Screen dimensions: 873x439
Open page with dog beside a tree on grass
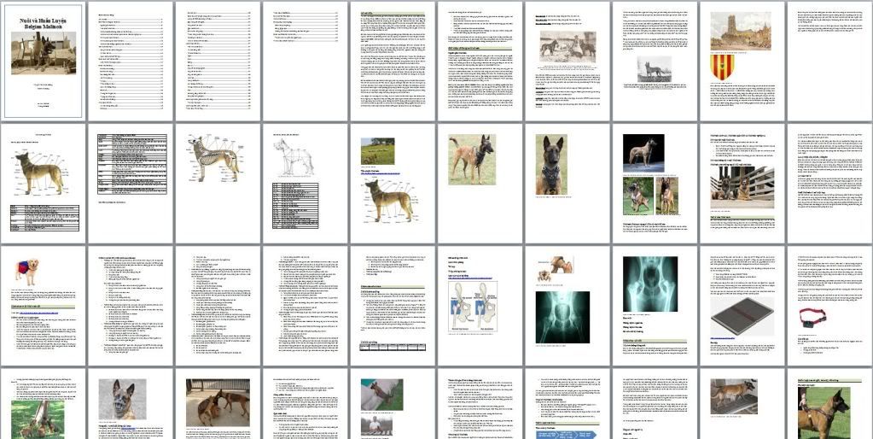pyautogui.click(x=44, y=403)
